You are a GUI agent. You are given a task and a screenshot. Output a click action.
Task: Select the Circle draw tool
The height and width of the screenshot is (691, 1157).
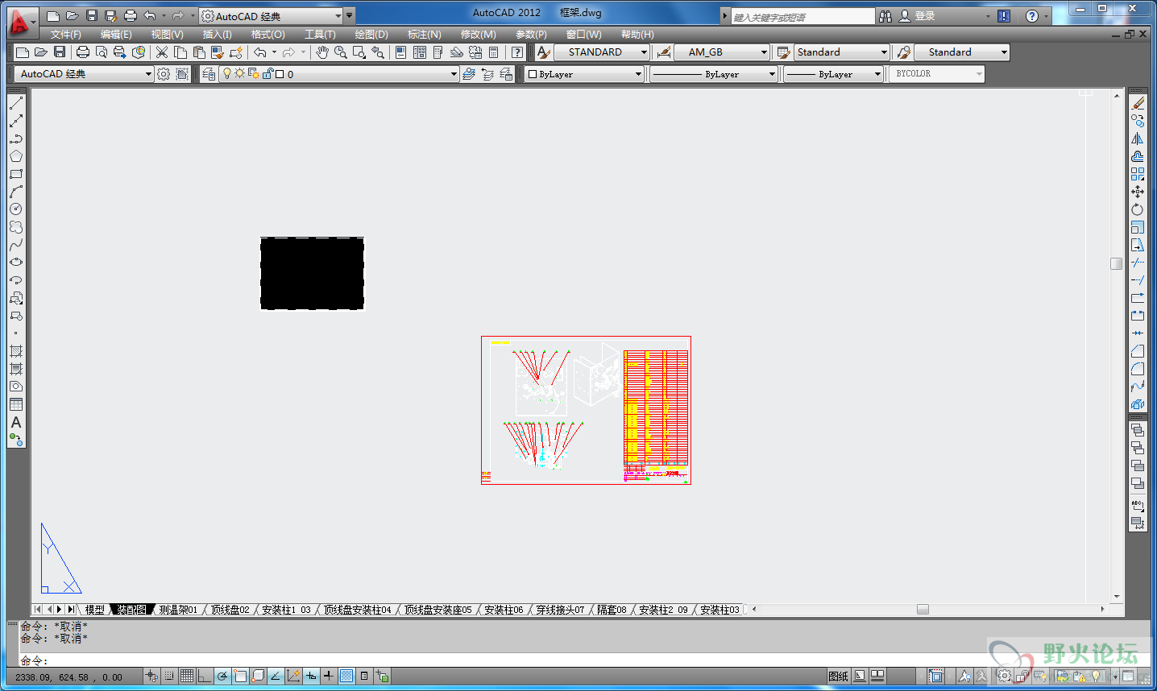(x=15, y=209)
